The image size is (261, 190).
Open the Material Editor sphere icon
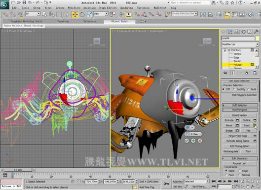click(251, 14)
